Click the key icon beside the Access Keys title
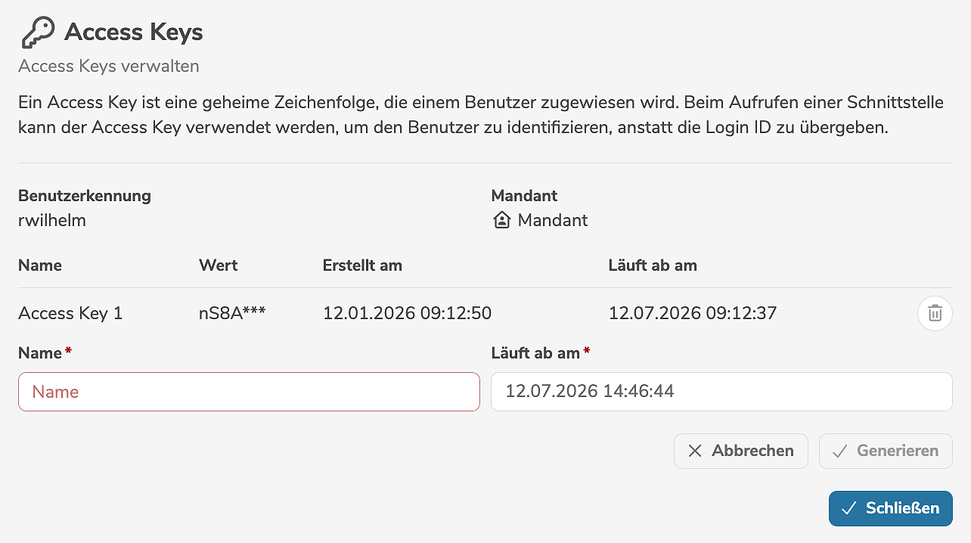Screen dimensions: 971x543 point(36,32)
